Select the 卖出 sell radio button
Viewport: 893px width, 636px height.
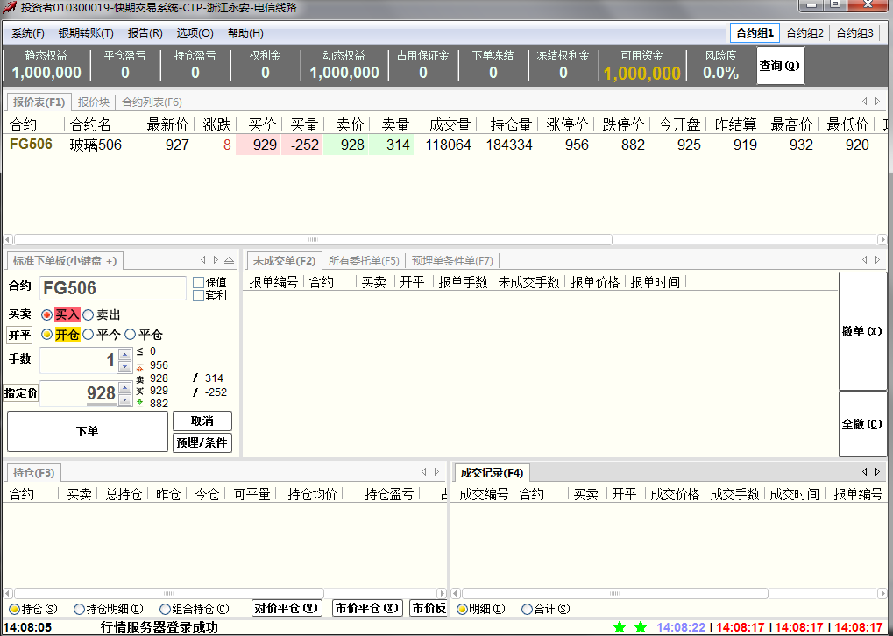(89, 314)
